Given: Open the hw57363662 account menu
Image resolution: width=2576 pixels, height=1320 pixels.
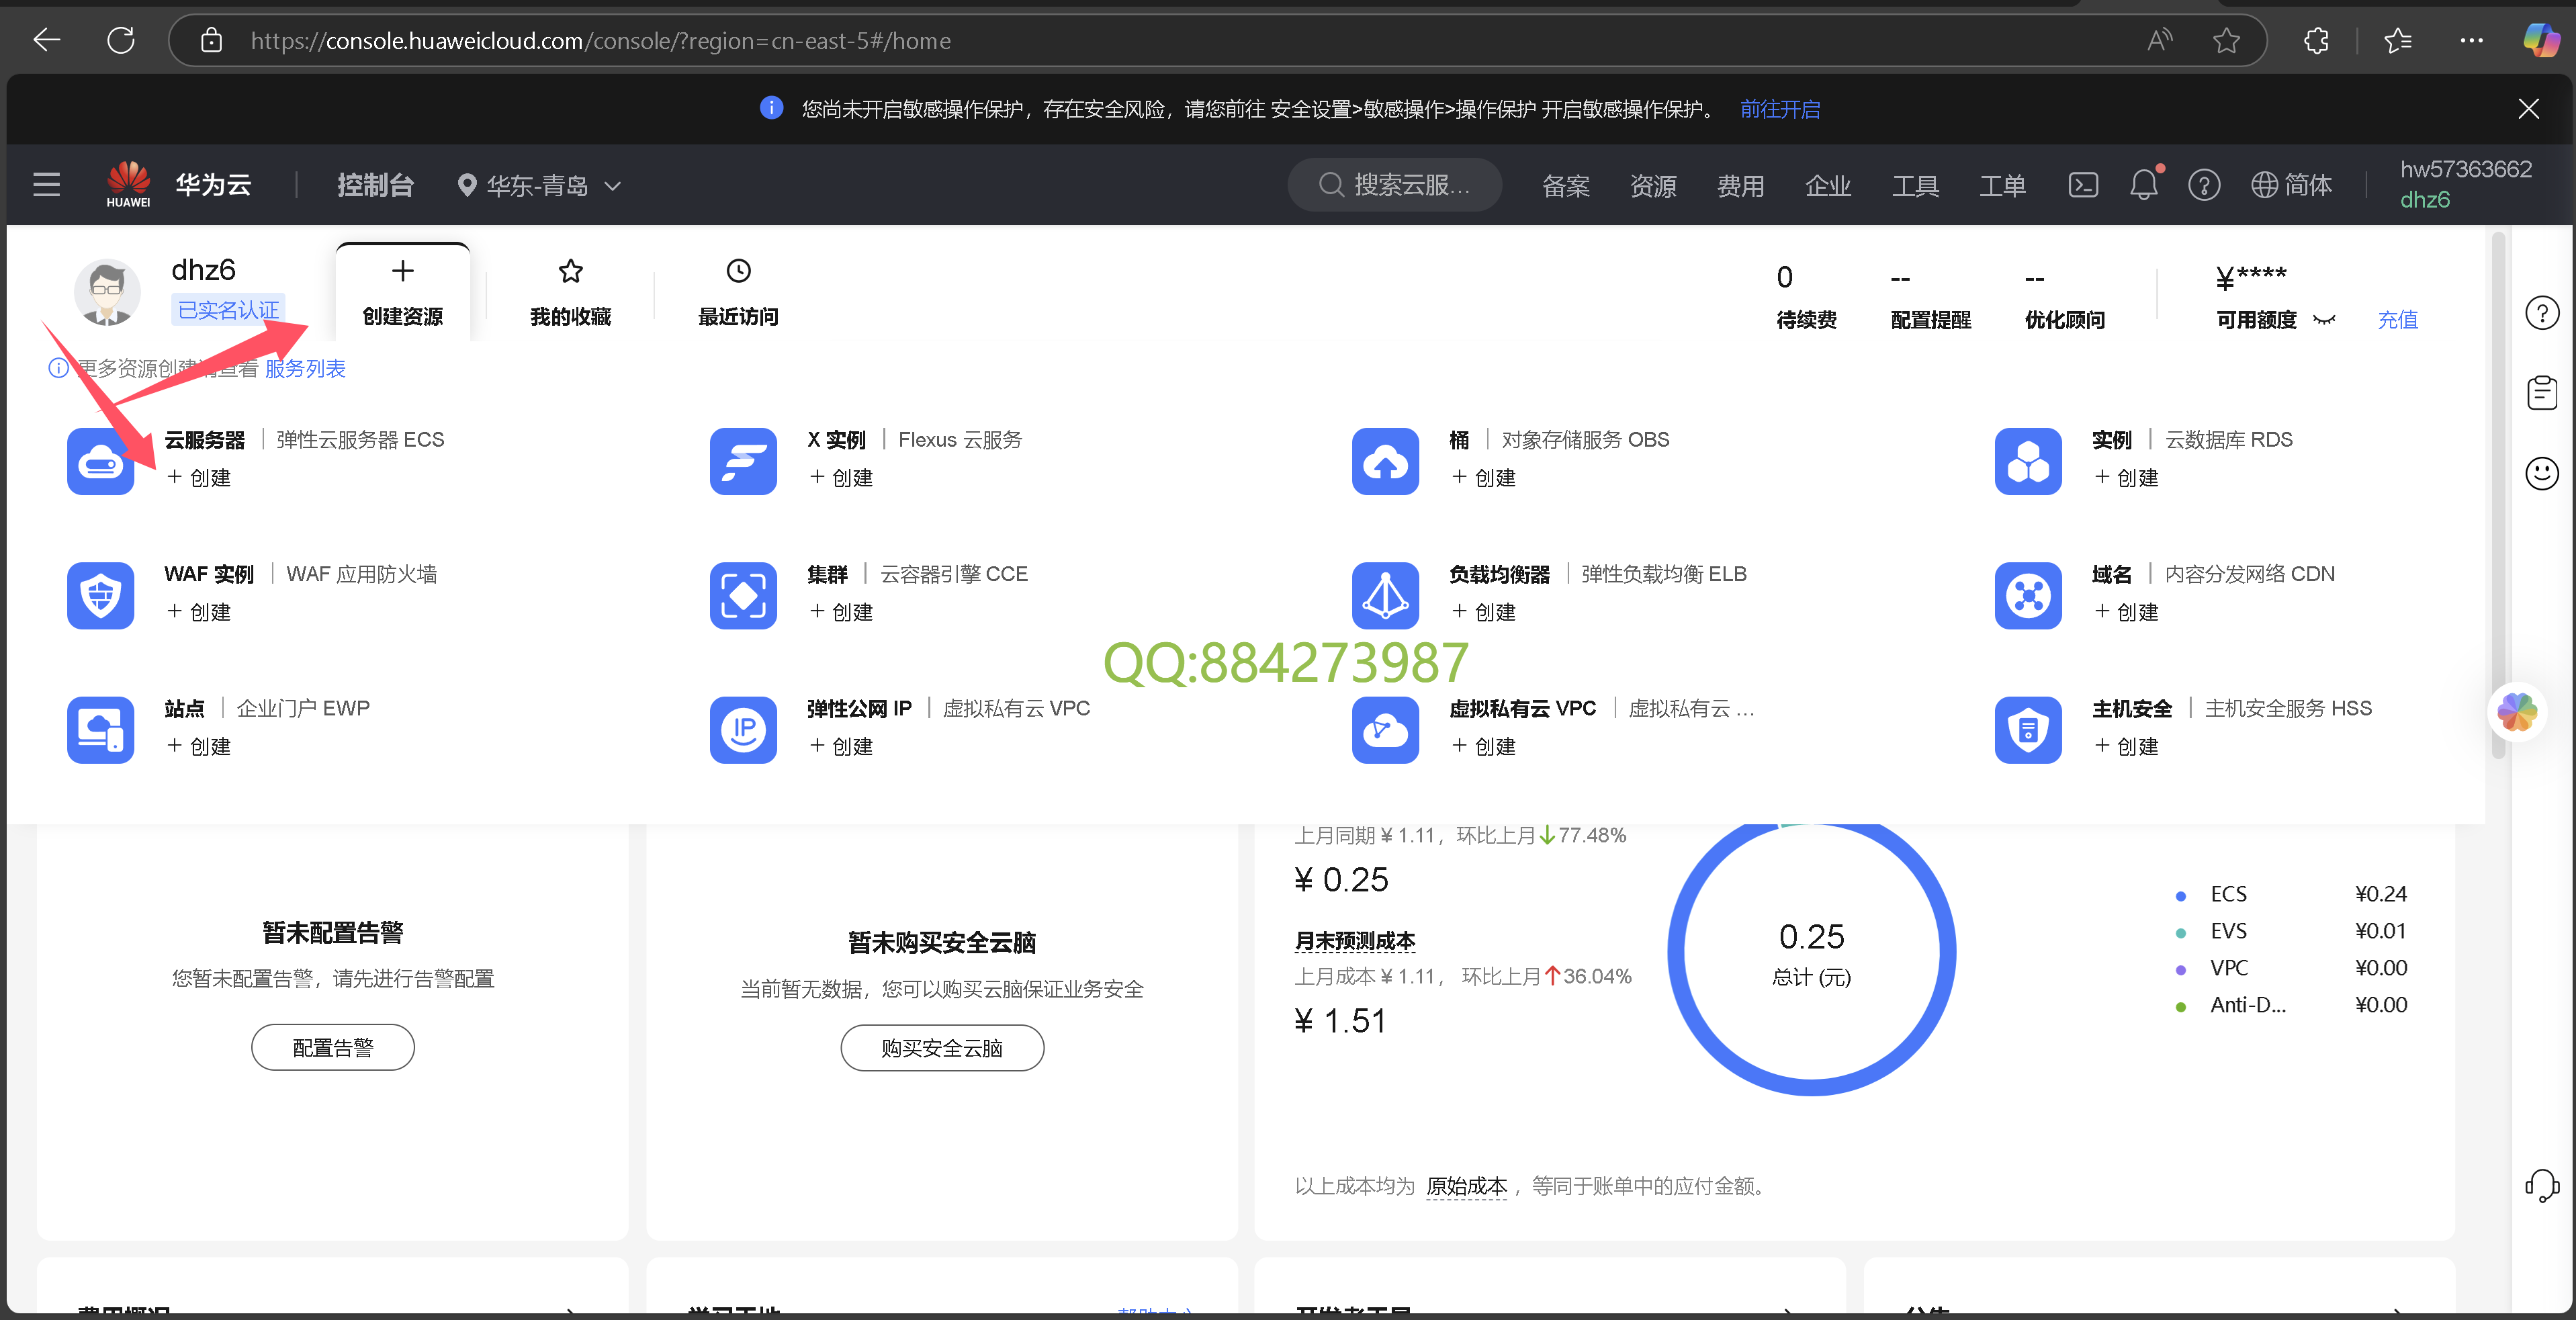Looking at the screenshot, I should tap(2465, 184).
